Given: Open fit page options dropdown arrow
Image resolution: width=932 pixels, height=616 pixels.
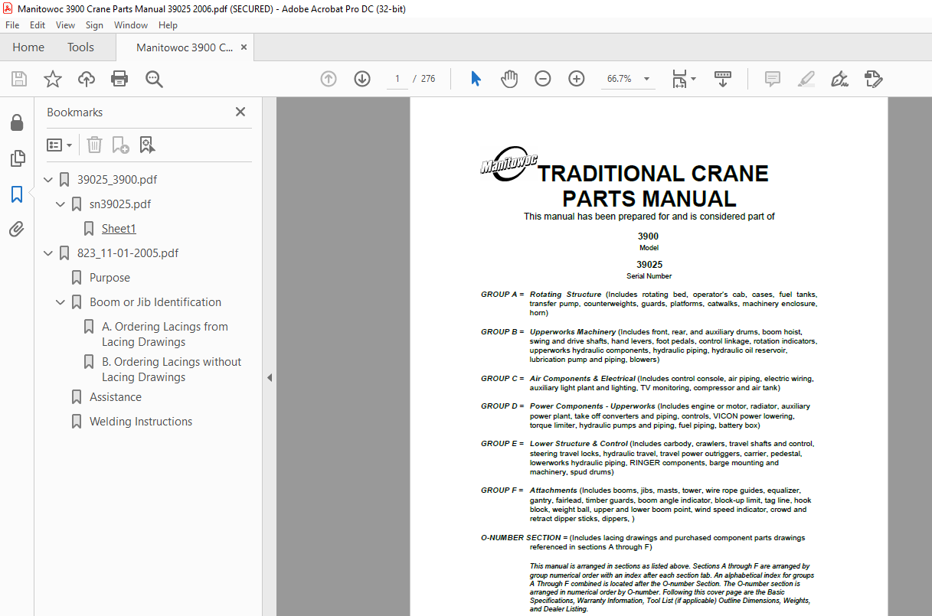Looking at the screenshot, I should tap(694, 79).
